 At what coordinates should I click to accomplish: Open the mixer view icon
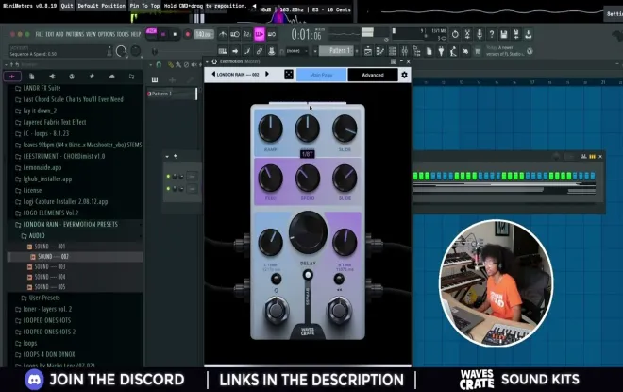click(404, 51)
